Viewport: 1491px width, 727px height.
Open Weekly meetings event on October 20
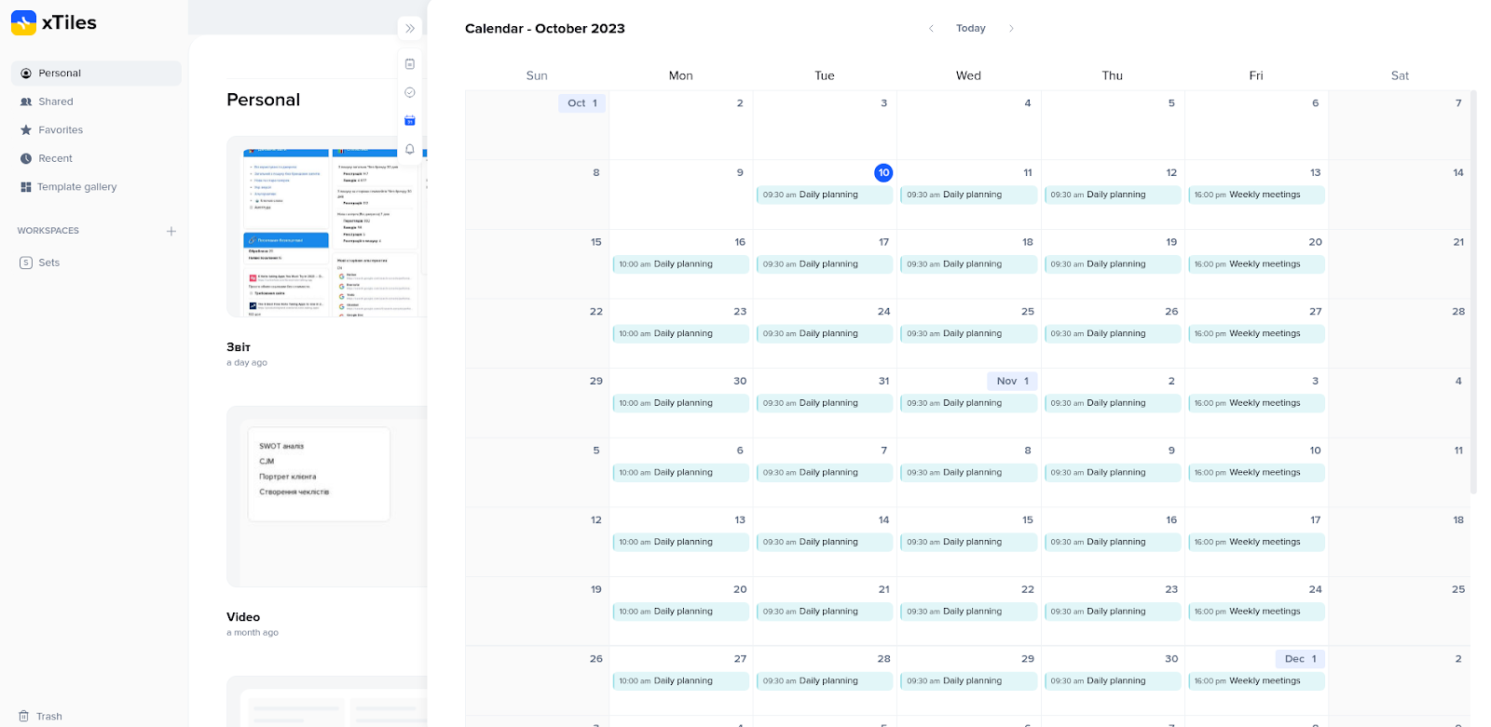(x=1256, y=264)
